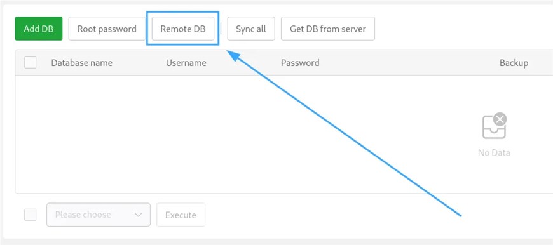Click the chevron arrow in Please choose

[139, 215]
